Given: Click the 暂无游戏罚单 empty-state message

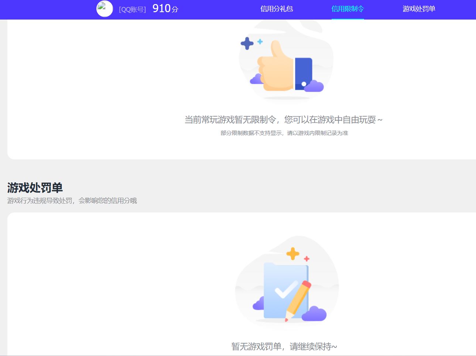Looking at the screenshot, I should tap(284, 346).
